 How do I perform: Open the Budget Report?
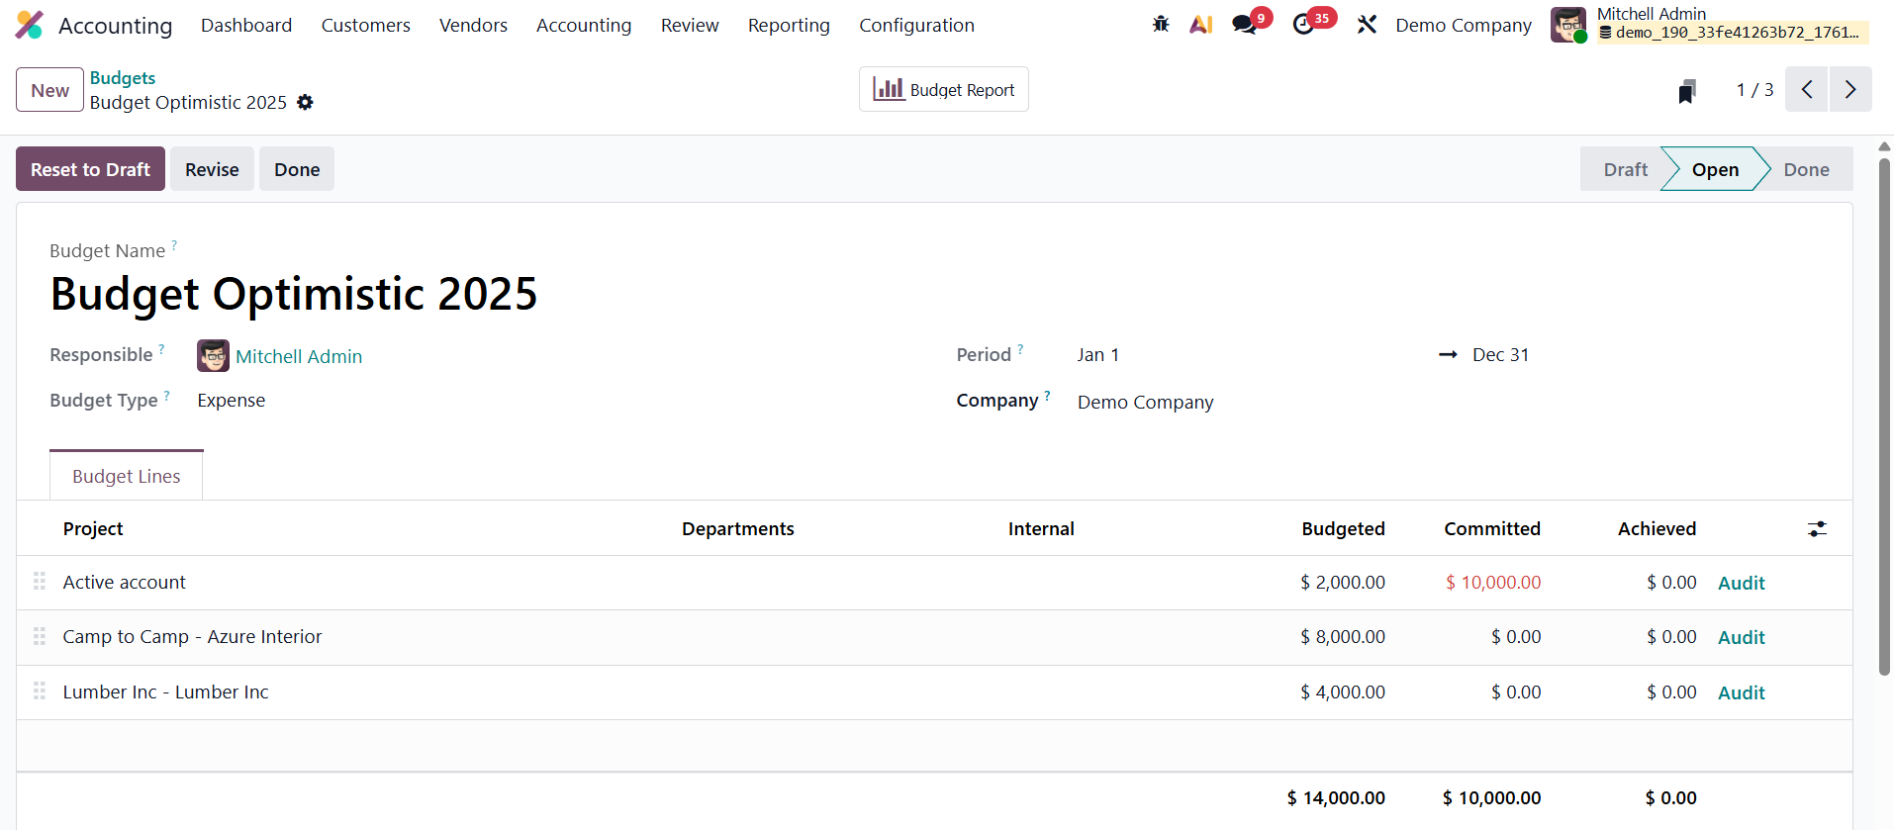[x=943, y=90]
